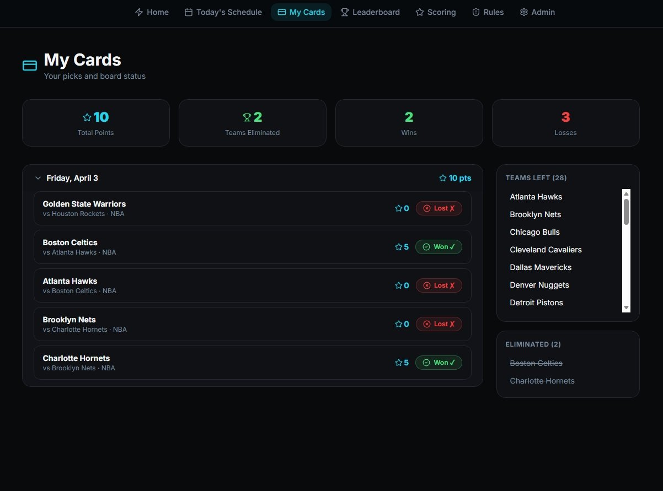This screenshot has width=663, height=491.
Task: Open the Leaderboard tab
Action: pyautogui.click(x=370, y=12)
